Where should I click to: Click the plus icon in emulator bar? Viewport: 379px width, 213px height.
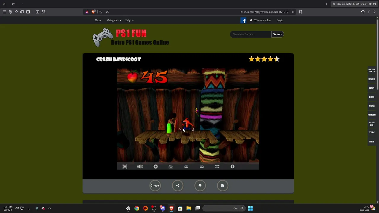pyautogui.click(x=155, y=167)
